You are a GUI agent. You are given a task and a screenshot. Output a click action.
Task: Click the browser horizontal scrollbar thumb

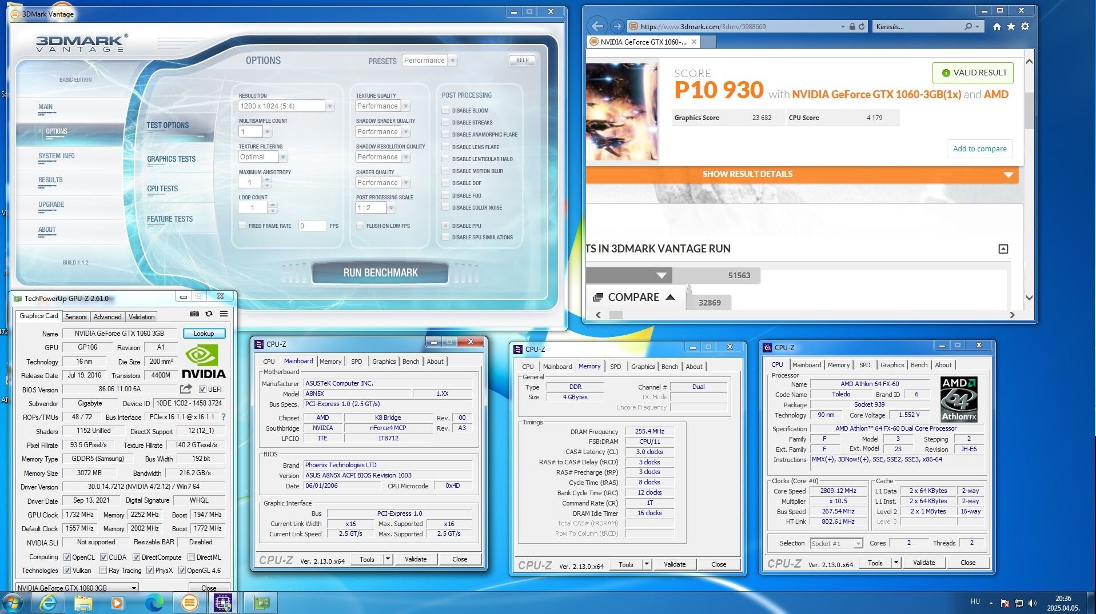tap(616, 315)
